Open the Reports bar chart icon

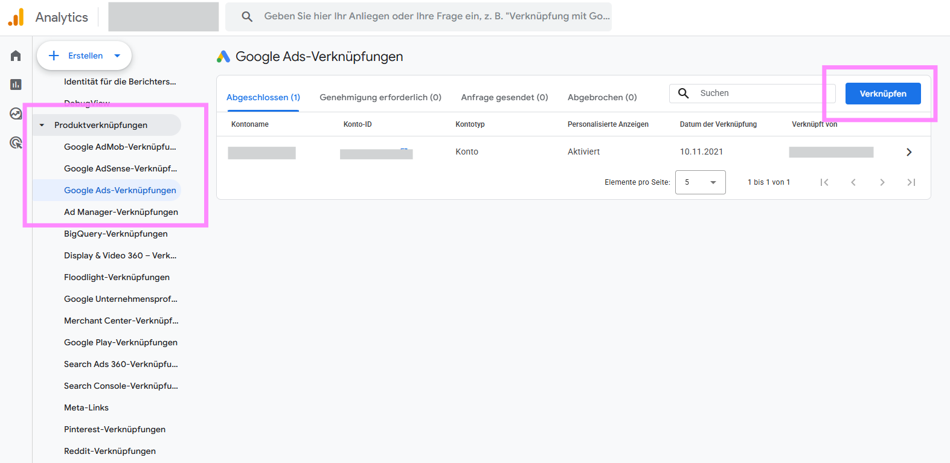pyautogui.click(x=16, y=85)
